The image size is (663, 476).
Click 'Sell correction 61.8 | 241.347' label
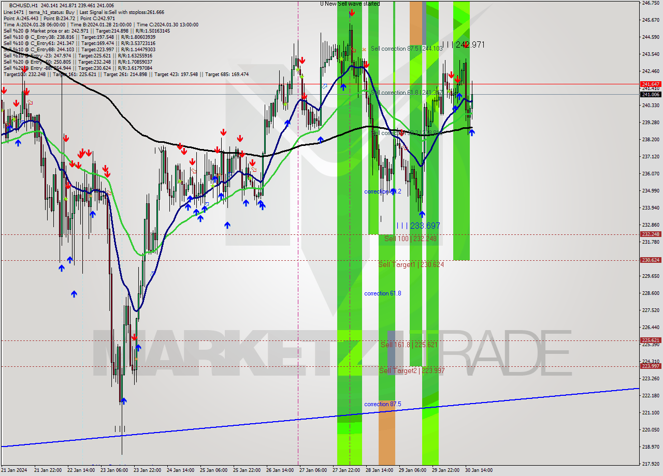407,93
